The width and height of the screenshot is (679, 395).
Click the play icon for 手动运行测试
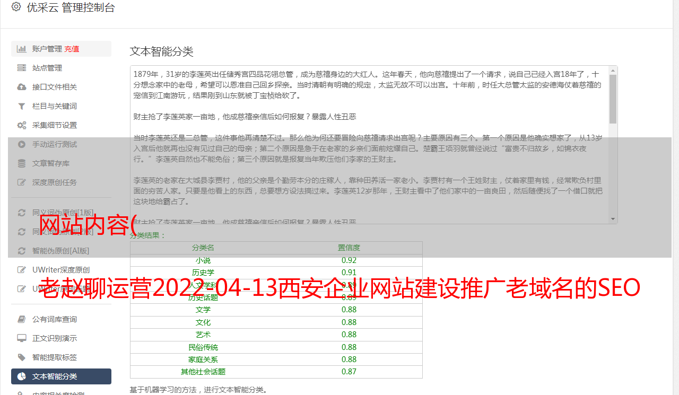coord(22,144)
